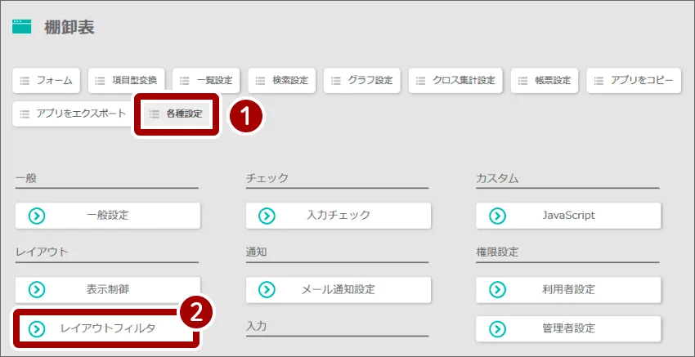Select the 各種設定 tab
The image size is (695, 357).
[177, 114]
